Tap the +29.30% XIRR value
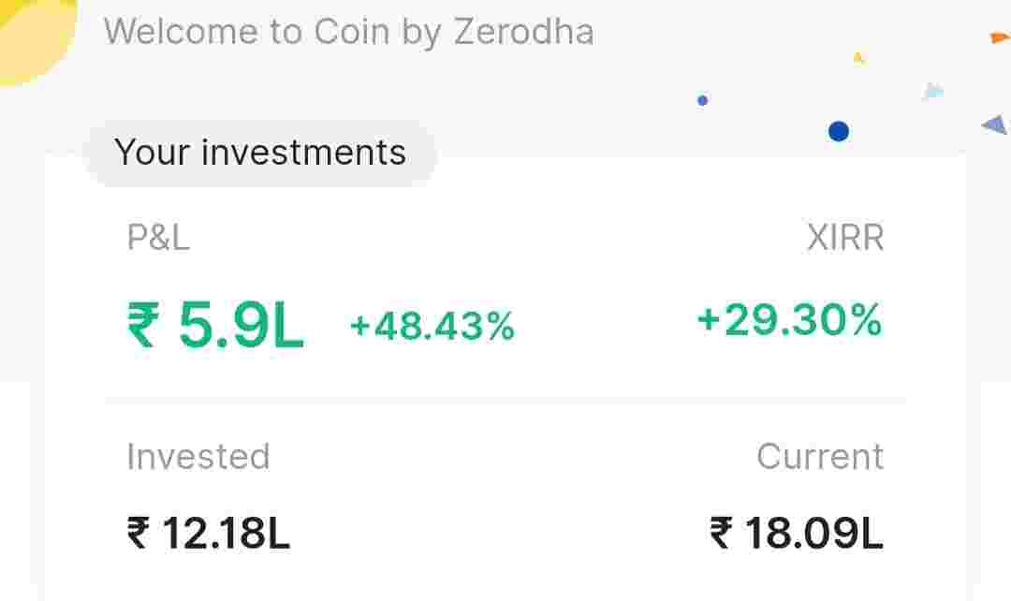 [789, 321]
